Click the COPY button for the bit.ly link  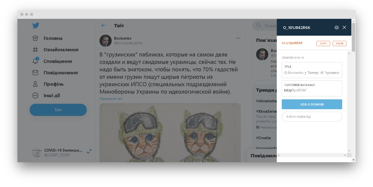323,43
